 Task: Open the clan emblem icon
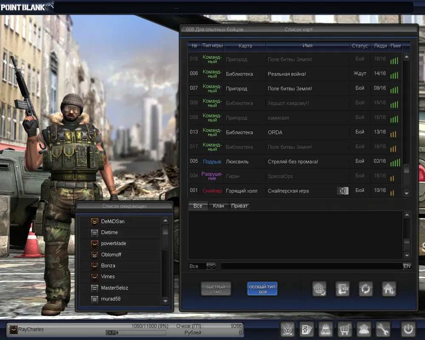[287, 329]
